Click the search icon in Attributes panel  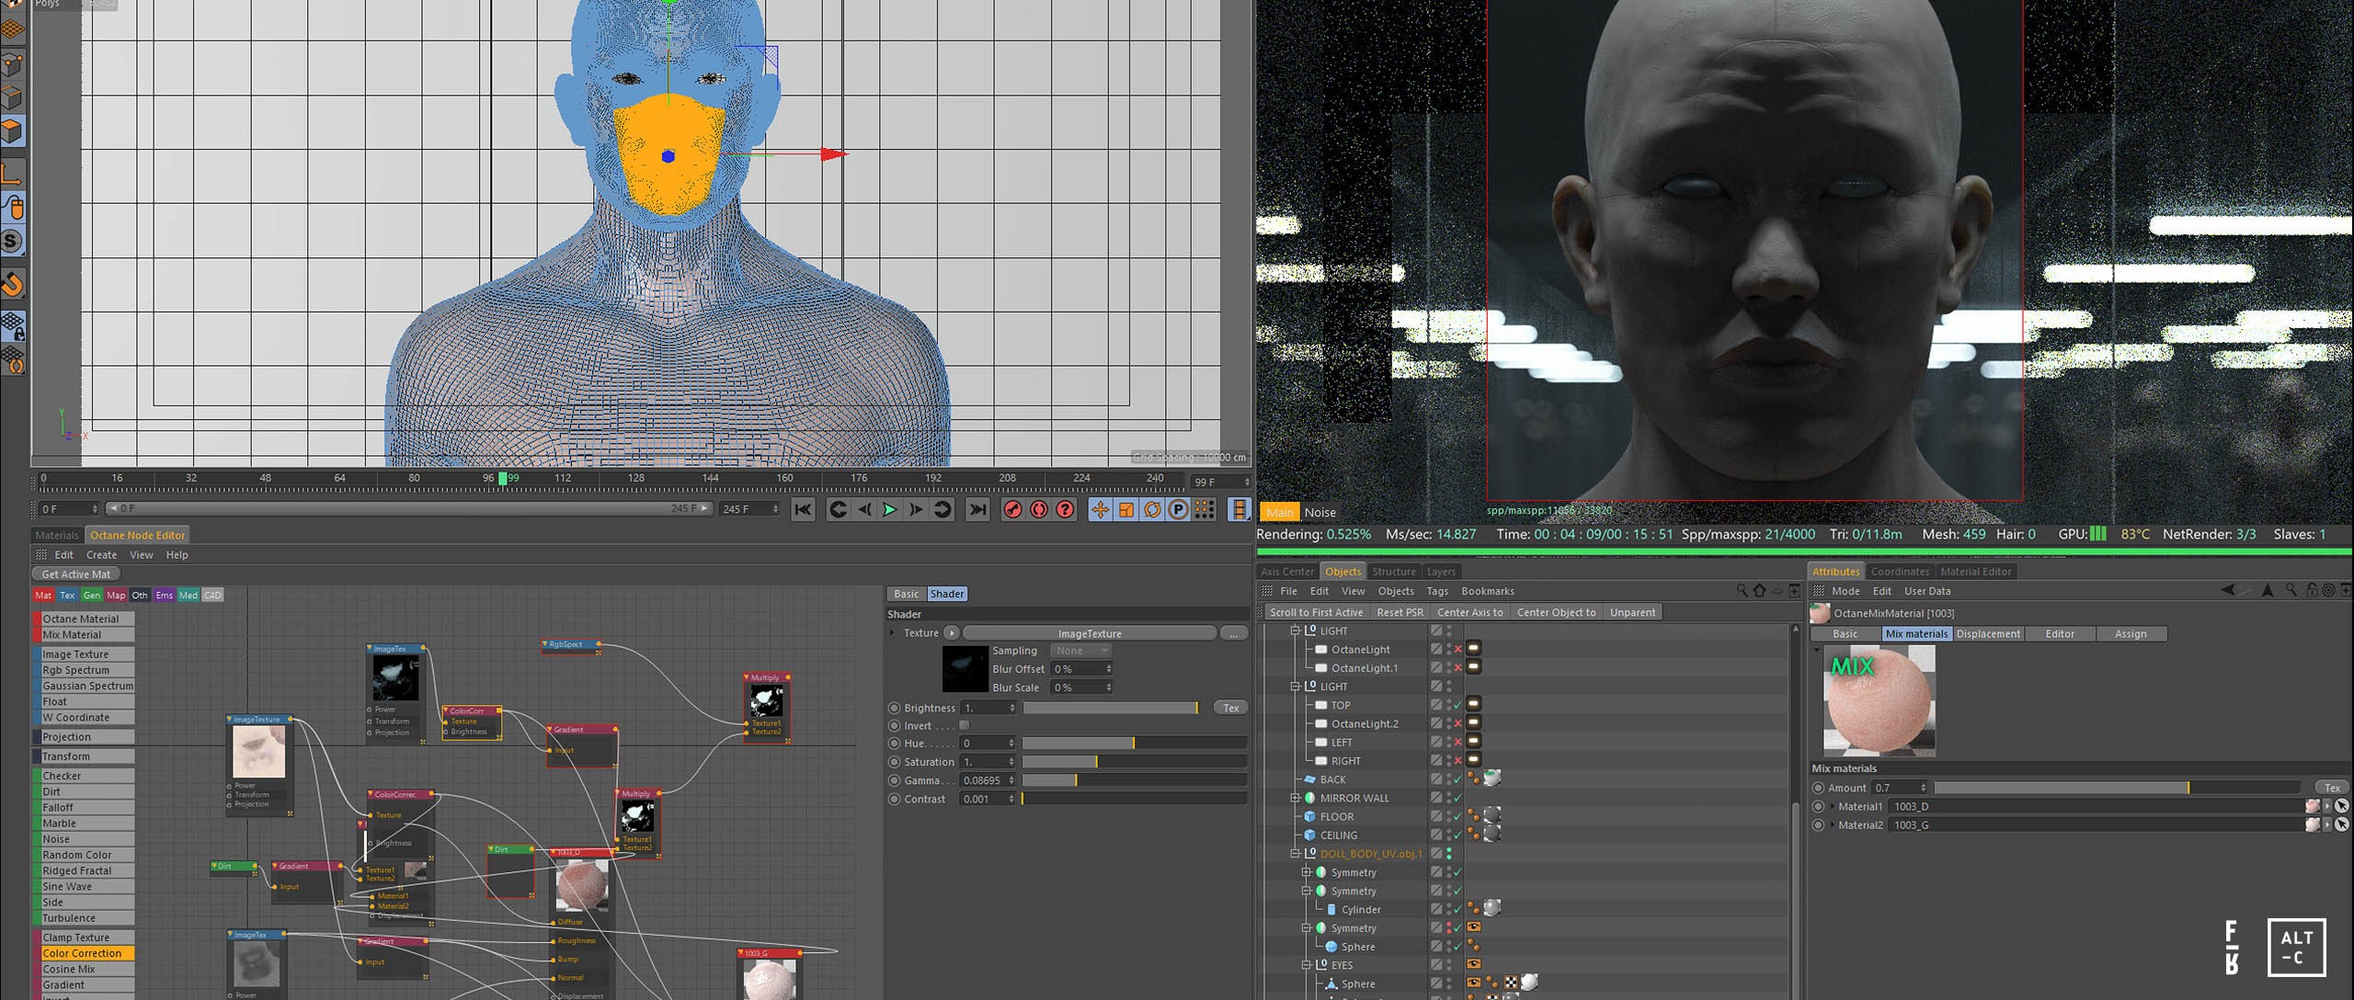pyautogui.click(x=2291, y=591)
